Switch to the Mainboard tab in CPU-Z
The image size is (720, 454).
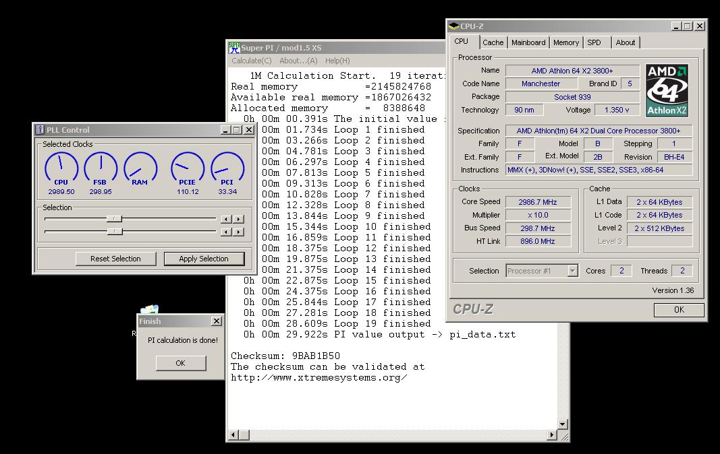(528, 42)
